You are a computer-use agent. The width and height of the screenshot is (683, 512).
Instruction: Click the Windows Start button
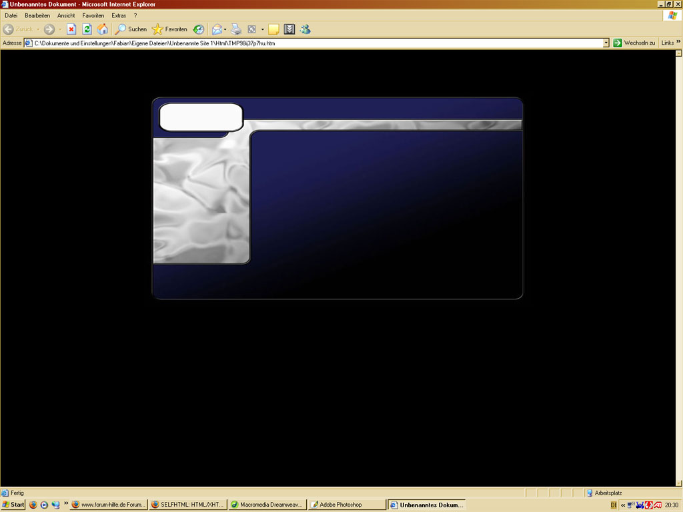(x=13, y=505)
